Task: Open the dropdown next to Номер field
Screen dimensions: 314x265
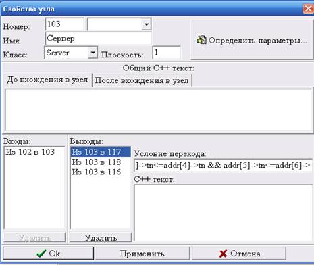Action: [147, 24]
